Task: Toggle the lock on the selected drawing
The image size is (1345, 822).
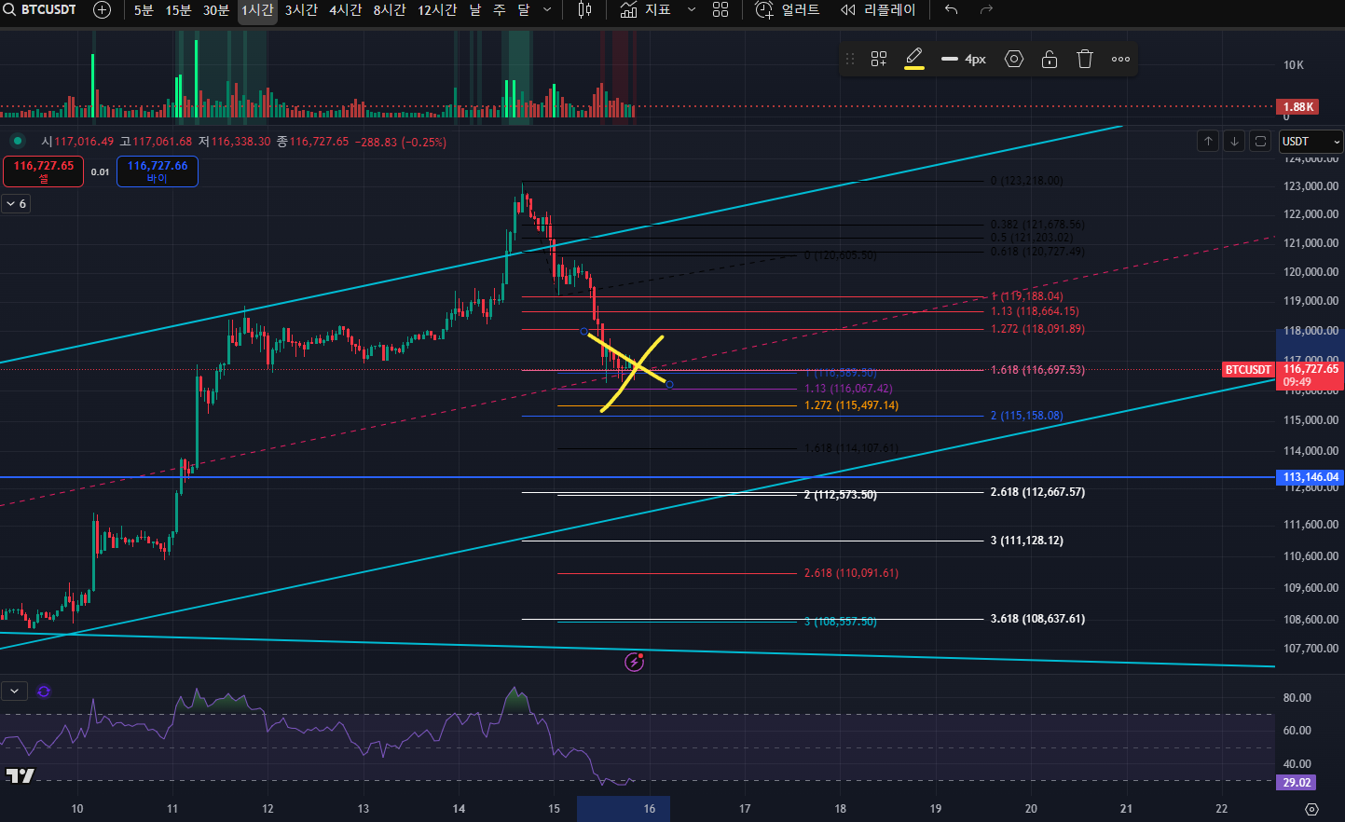Action: pyautogui.click(x=1050, y=59)
